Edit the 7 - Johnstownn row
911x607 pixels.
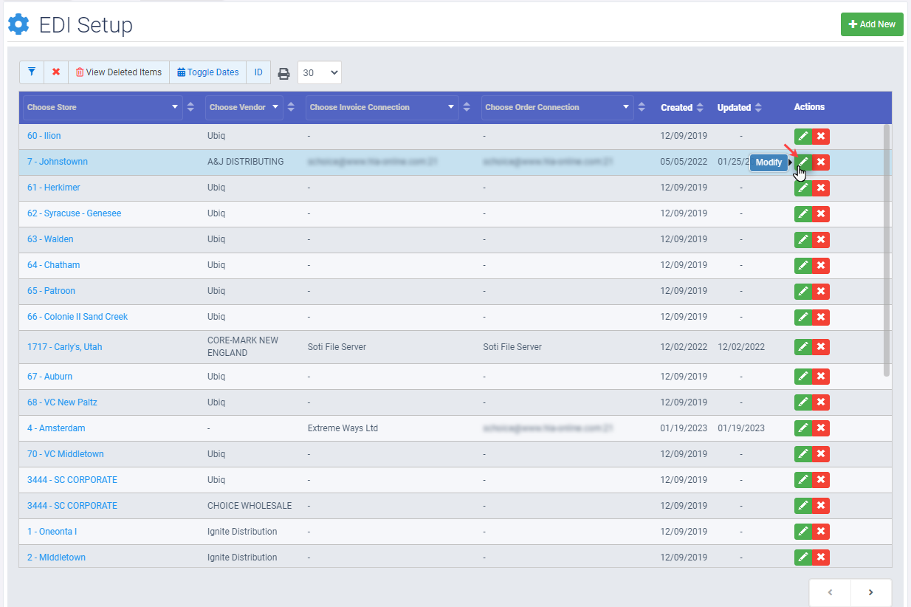803,162
